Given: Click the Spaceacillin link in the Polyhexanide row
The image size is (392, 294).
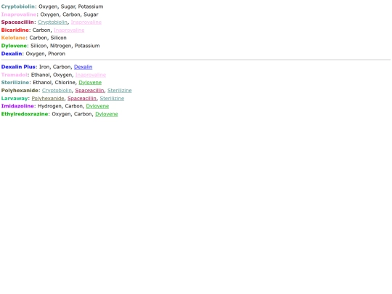Looking at the screenshot, I should (x=89, y=91).
